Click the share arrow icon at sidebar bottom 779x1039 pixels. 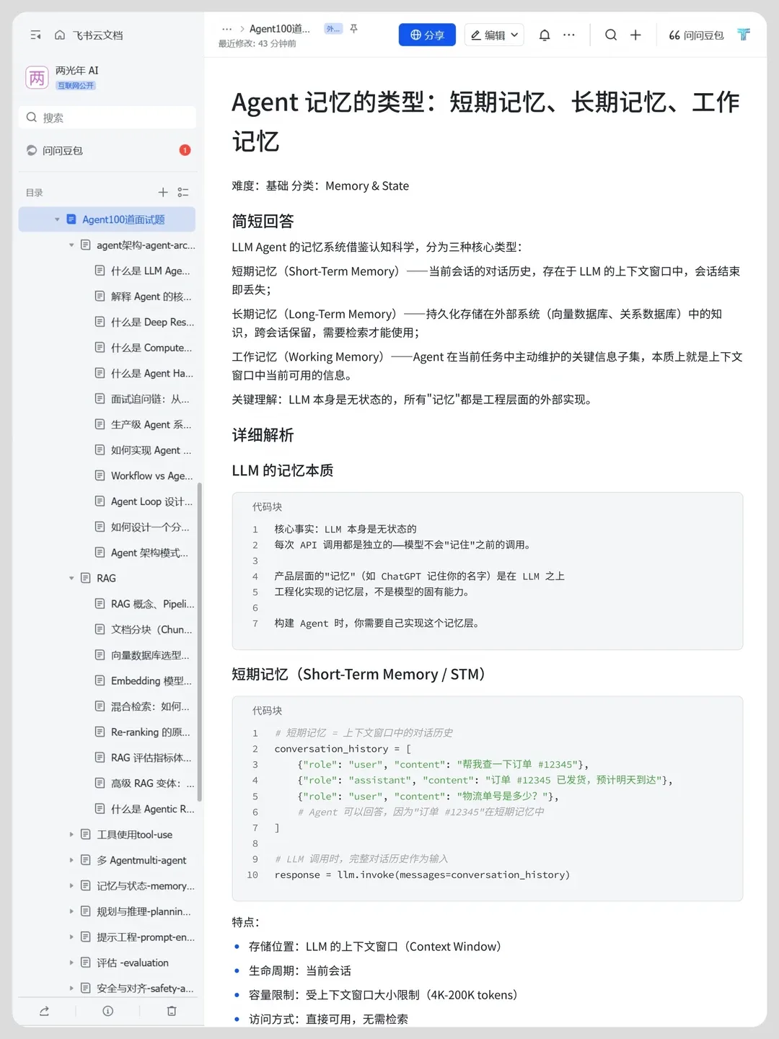(x=44, y=1011)
